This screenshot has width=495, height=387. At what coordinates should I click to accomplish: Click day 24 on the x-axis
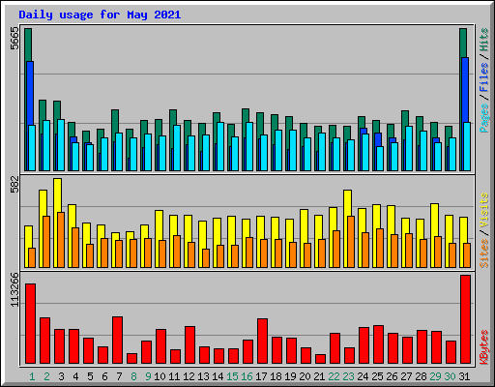tap(363, 376)
